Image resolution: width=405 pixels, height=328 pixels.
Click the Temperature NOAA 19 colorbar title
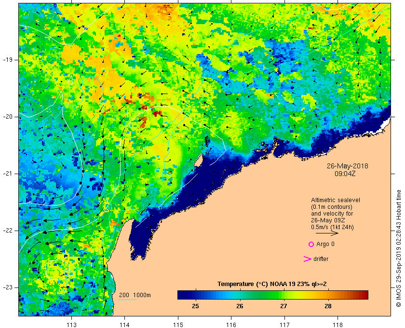click(x=272, y=284)
